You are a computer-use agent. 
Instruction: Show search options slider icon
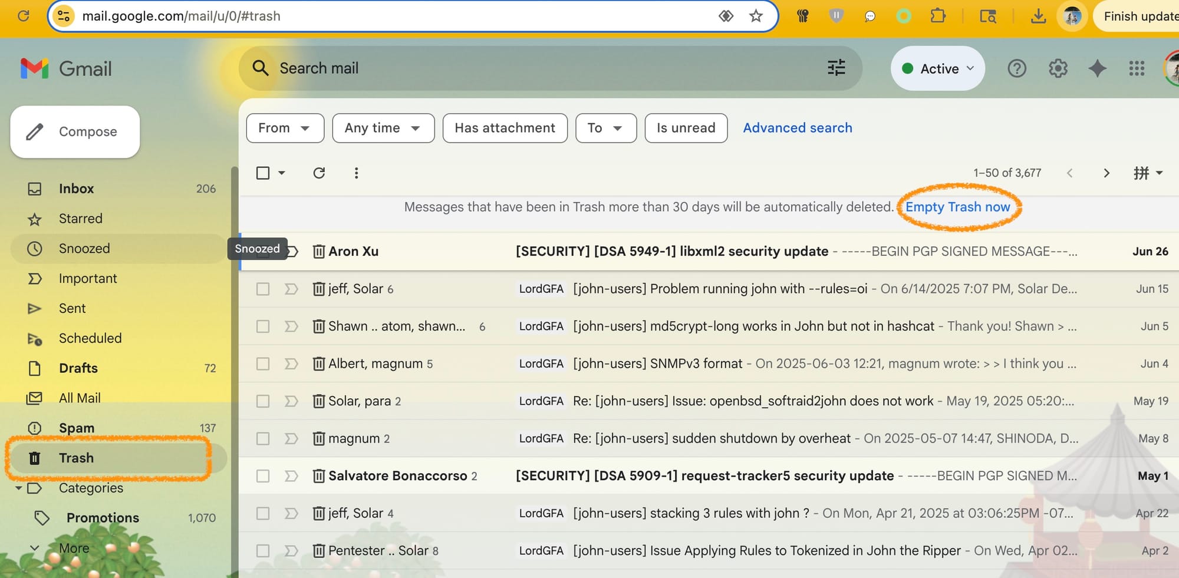point(836,68)
